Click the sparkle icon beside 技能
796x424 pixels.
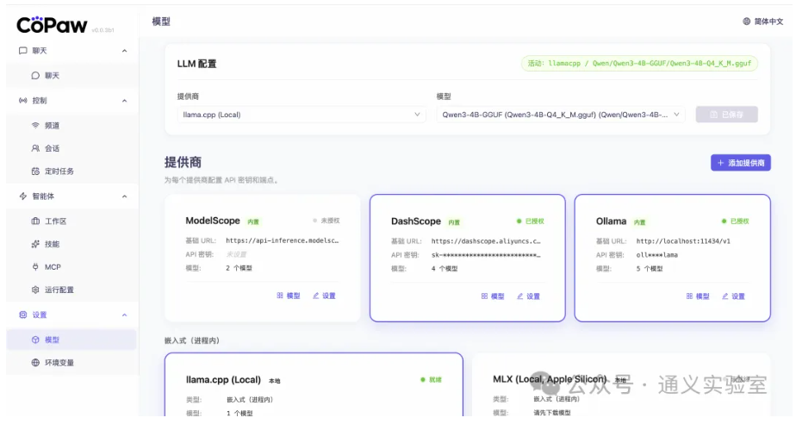[x=35, y=244]
